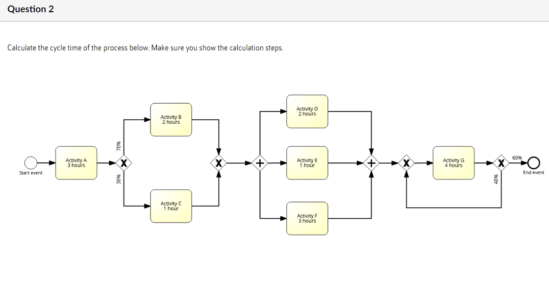
Task: Click the XOR join gateway after Activity B and C
Action: click(x=219, y=163)
